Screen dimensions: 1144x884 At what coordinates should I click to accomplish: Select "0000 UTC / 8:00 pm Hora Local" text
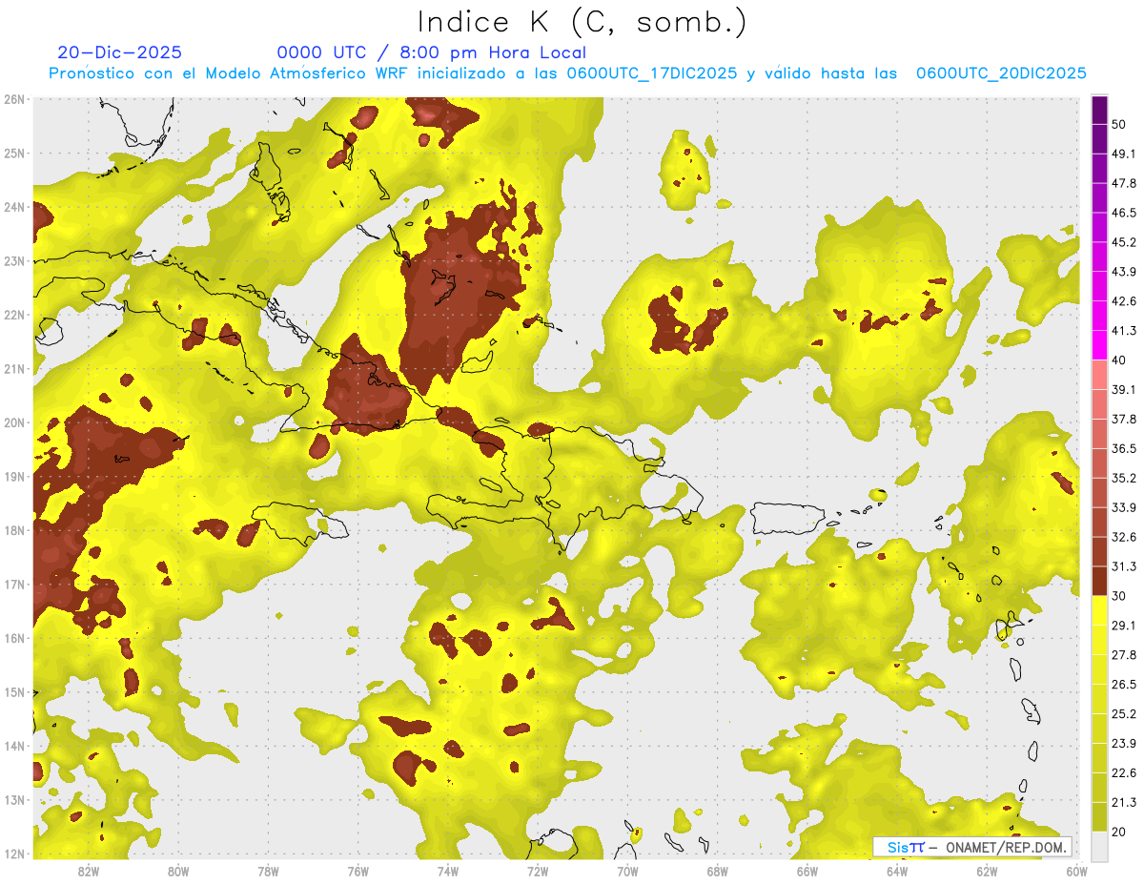tap(431, 52)
